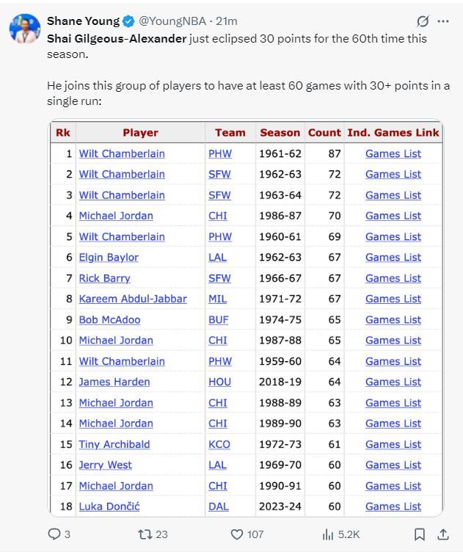Click the Shane Young display name
The width and height of the screenshot is (463, 552).
84,21
